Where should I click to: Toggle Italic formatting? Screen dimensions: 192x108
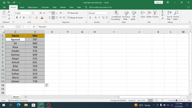20,18
